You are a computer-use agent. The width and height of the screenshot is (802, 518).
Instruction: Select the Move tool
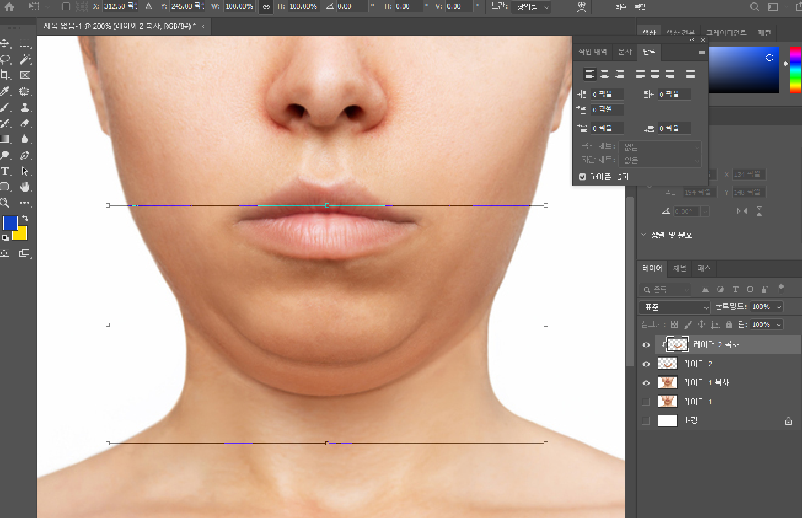(5, 43)
